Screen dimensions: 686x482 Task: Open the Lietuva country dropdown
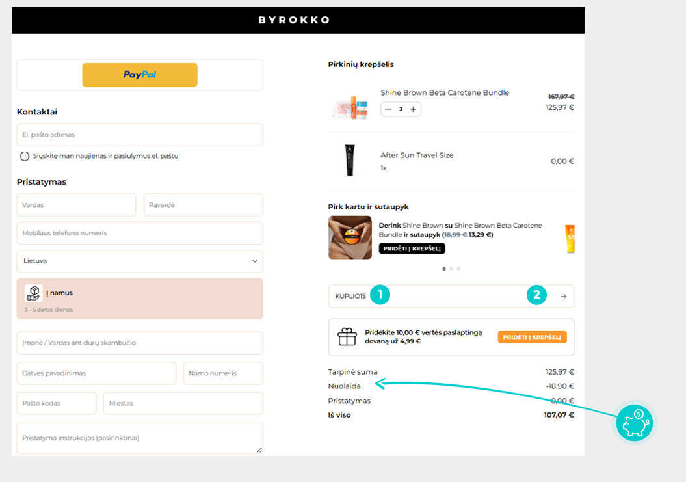[140, 261]
